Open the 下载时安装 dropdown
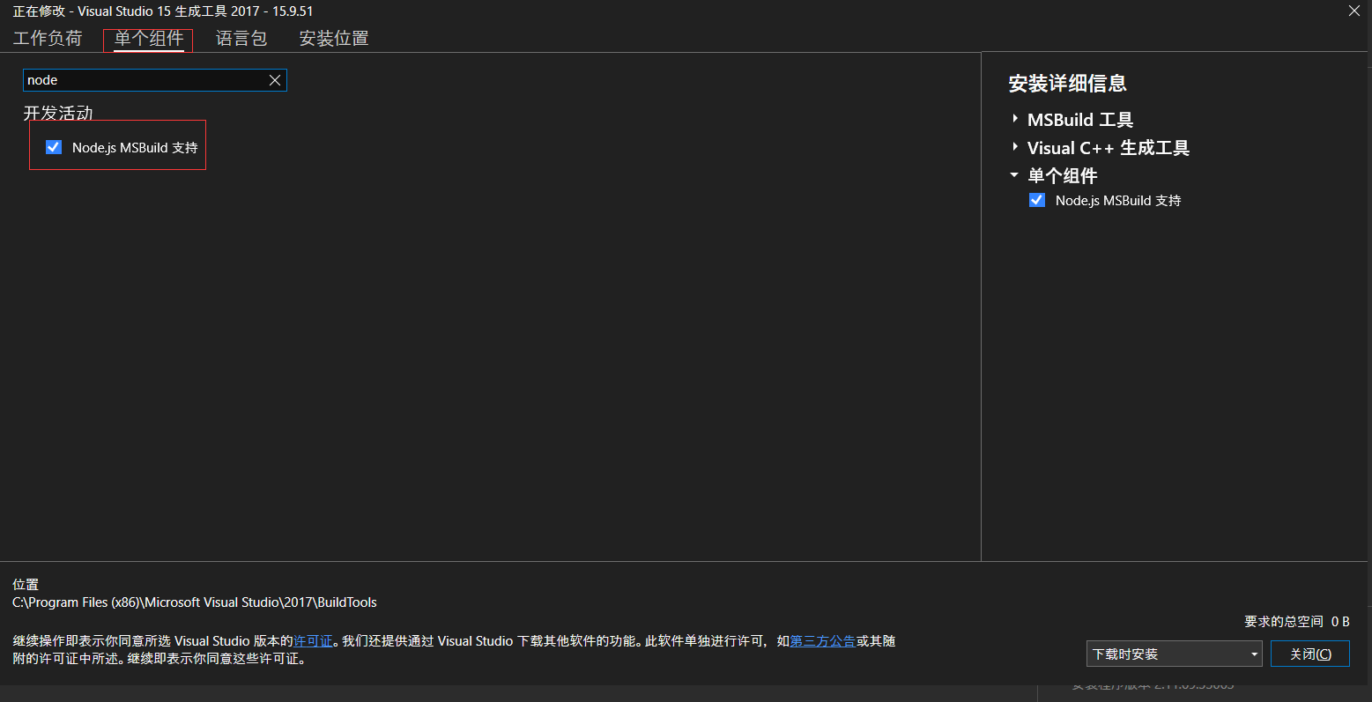1372x702 pixels. coord(1174,654)
